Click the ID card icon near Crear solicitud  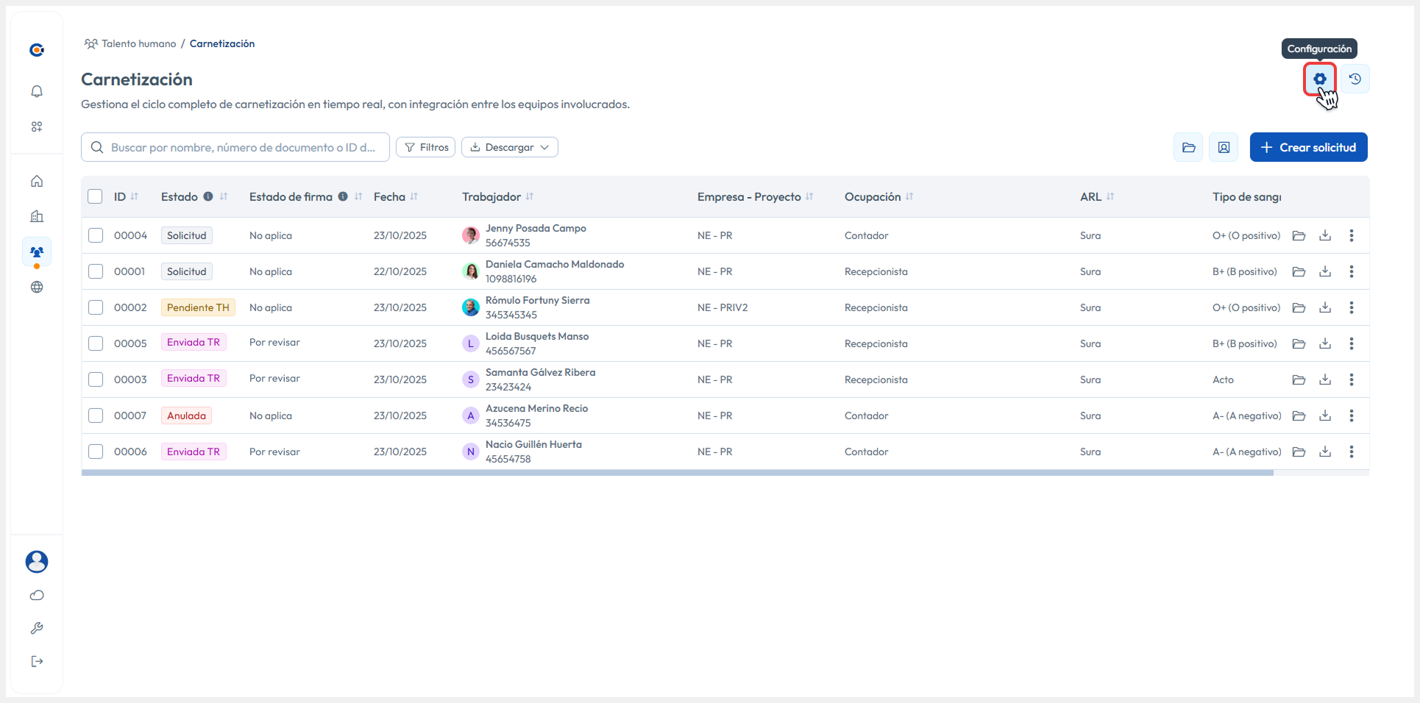coord(1224,147)
